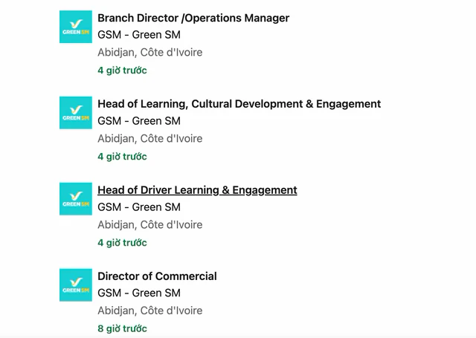The width and height of the screenshot is (476, 338).
Task: Click Abidjan location under Head of Driver Learning
Action: coord(150,224)
